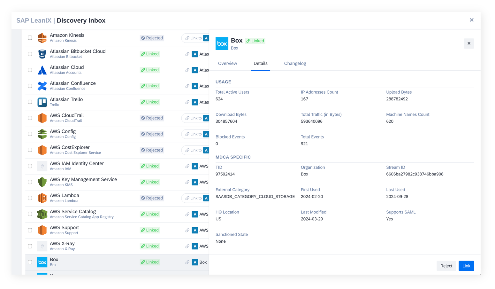Open the Atlassian Confluence row title

click(x=73, y=83)
